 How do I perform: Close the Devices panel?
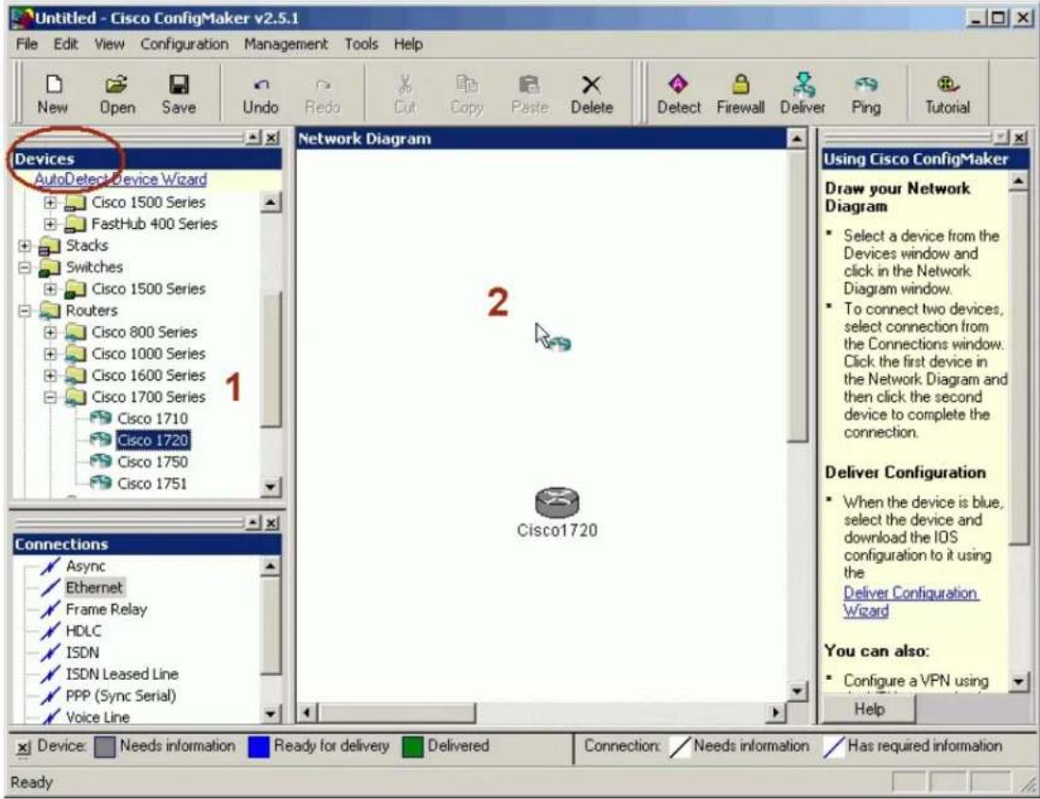[x=272, y=138]
